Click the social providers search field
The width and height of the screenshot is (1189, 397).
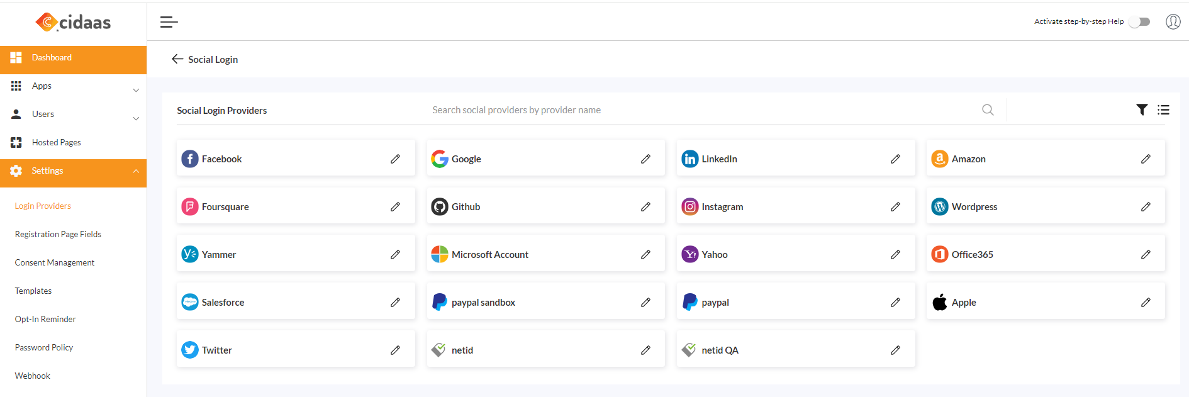coord(705,109)
